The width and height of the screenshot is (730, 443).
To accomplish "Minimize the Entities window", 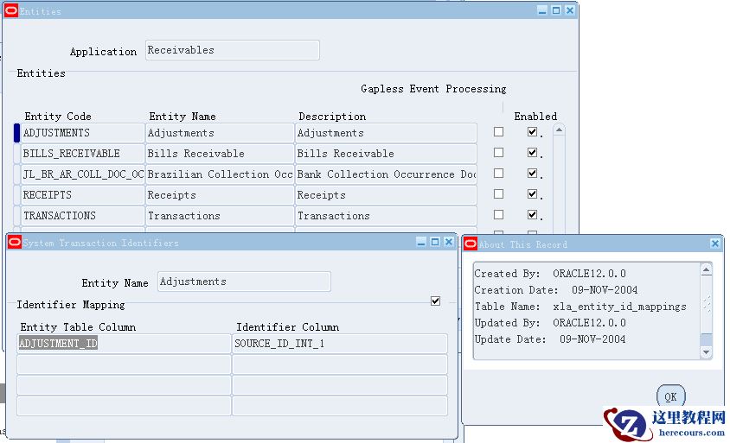I will click(542, 10).
